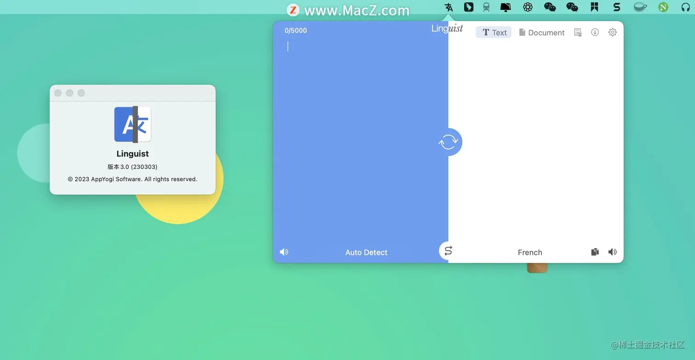Click the black arrow menu bar icon

(x=468, y=7)
